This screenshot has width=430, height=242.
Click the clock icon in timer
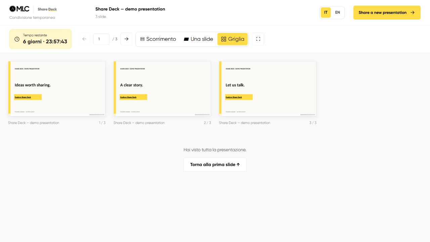pyautogui.click(x=17, y=39)
